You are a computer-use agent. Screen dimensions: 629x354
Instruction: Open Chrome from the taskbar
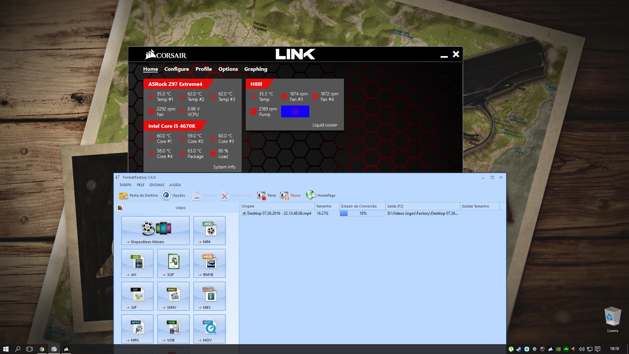pyautogui.click(x=42, y=349)
